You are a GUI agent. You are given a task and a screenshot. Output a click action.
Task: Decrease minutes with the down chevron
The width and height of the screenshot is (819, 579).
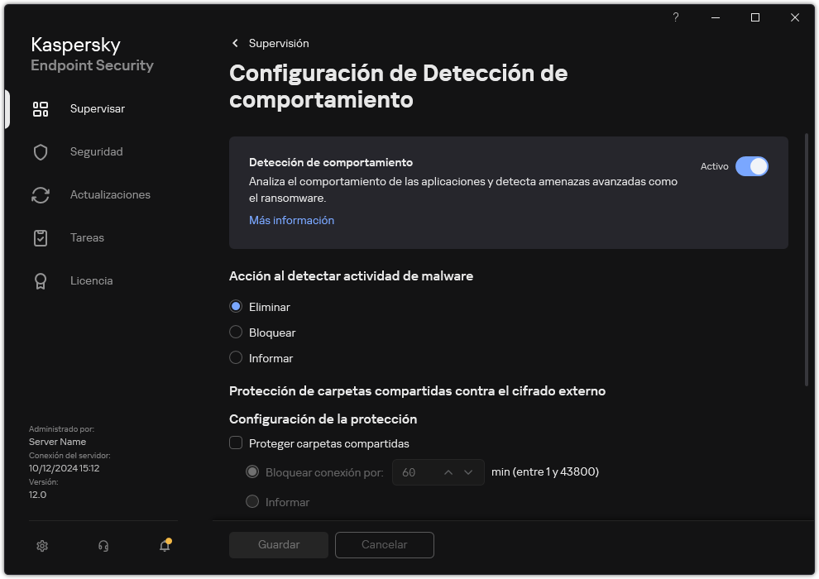pos(468,472)
